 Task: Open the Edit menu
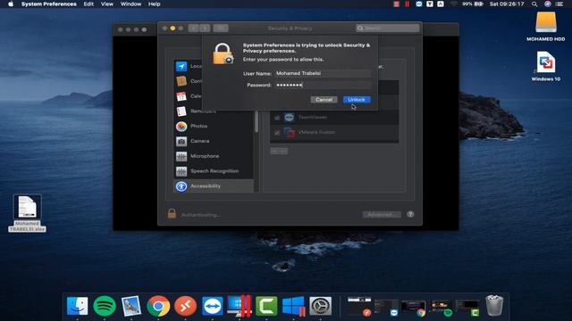(88, 4)
